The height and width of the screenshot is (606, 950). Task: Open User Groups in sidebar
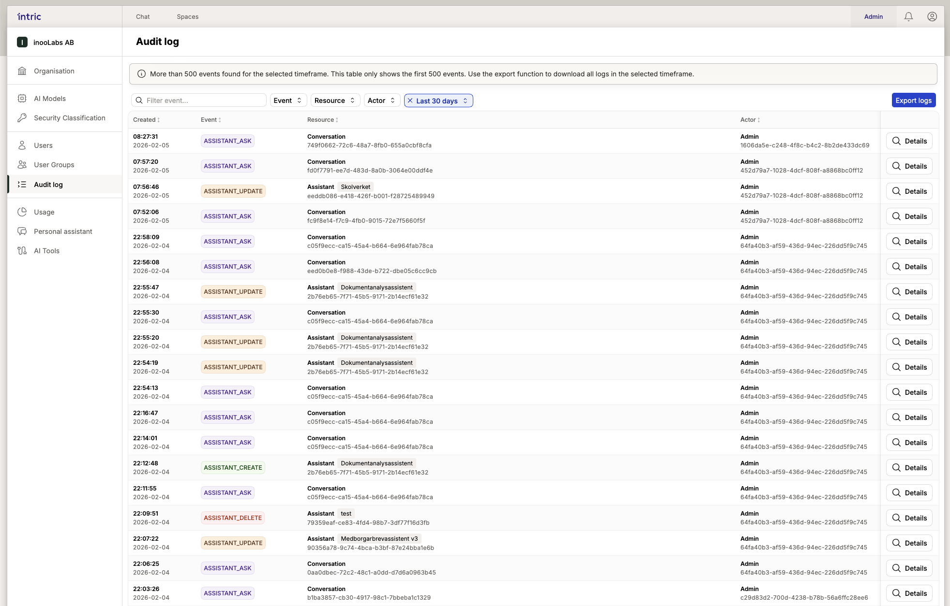tap(54, 165)
